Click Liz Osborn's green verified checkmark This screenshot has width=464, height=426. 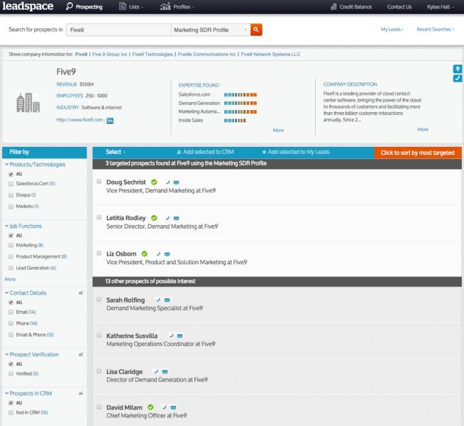(x=144, y=253)
